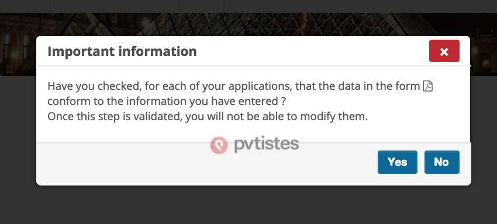Confirm by clicking the Yes button
The image size is (497, 224).
click(397, 162)
